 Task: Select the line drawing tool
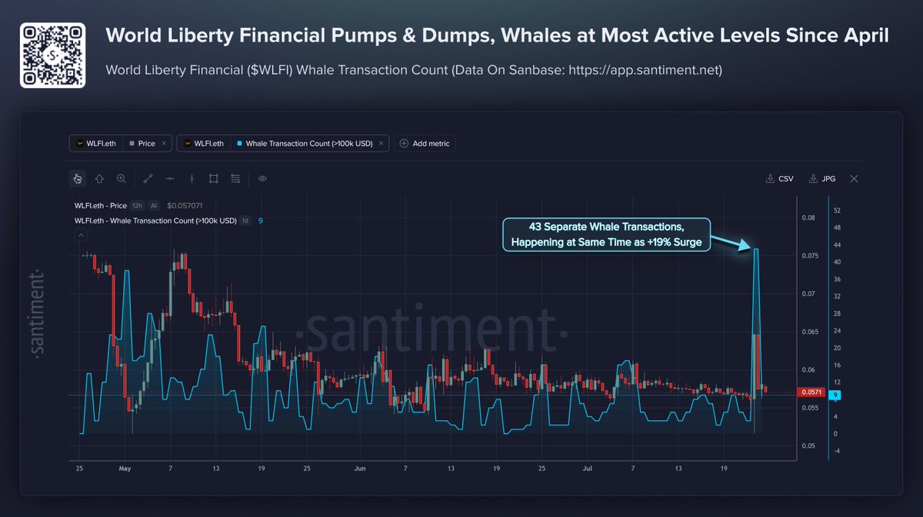(148, 178)
